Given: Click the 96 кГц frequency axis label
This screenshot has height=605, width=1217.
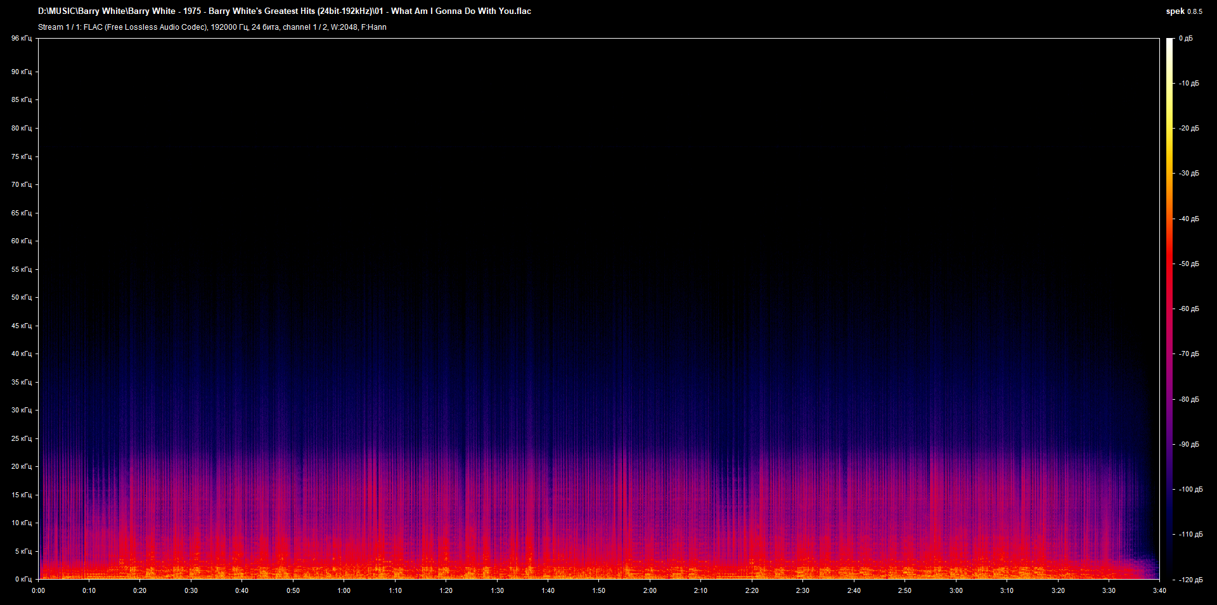Looking at the screenshot, I should coord(22,39).
